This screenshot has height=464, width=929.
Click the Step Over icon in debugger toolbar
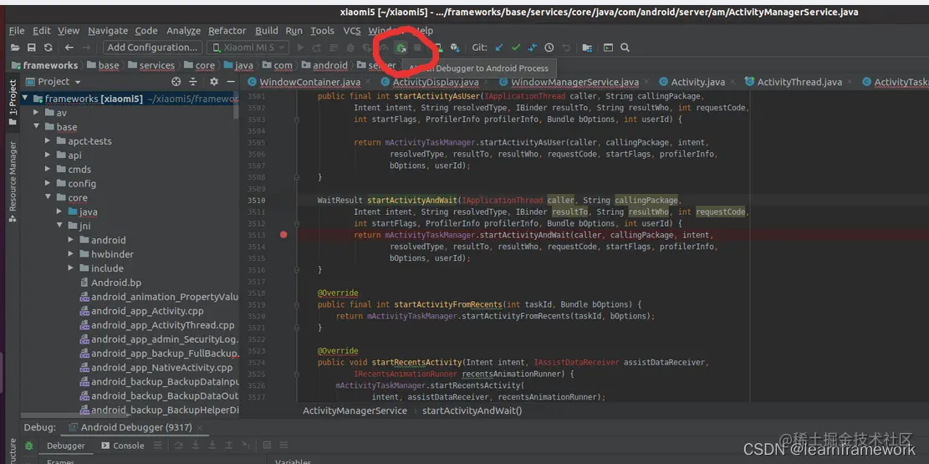point(178,445)
